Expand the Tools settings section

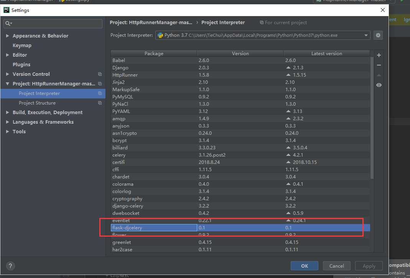[x=7, y=132]
